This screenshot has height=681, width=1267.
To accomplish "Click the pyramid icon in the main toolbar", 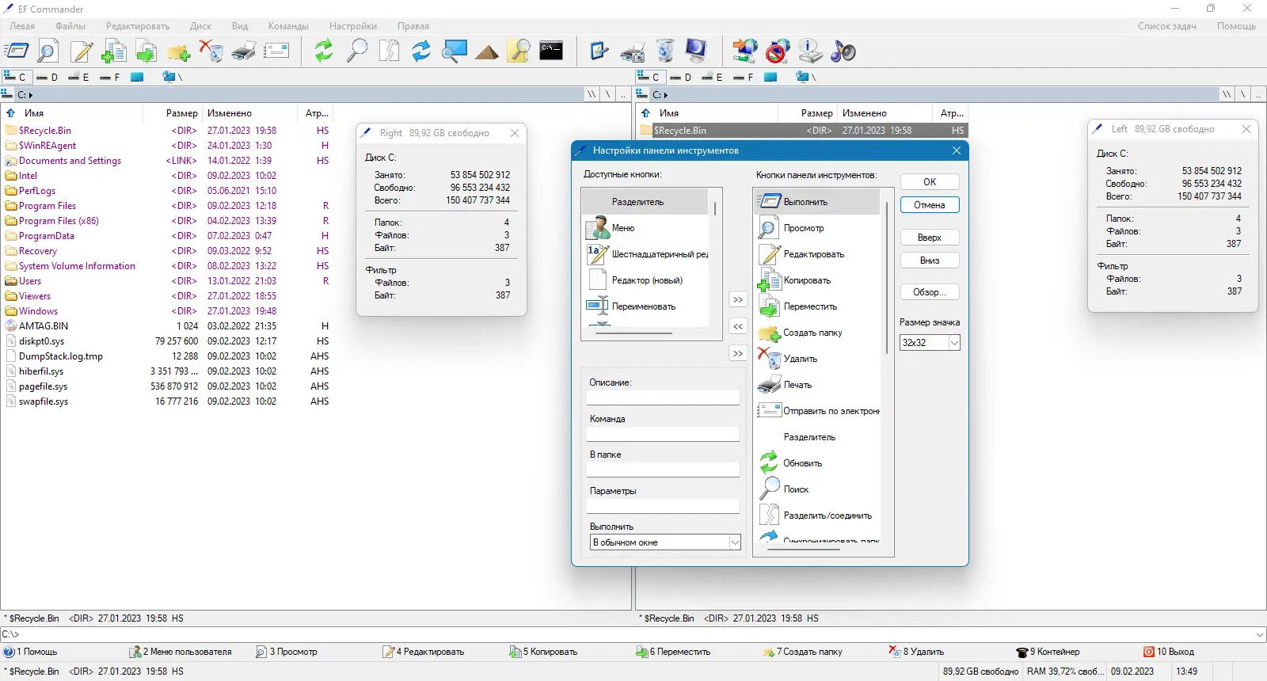I will [487, 51].
